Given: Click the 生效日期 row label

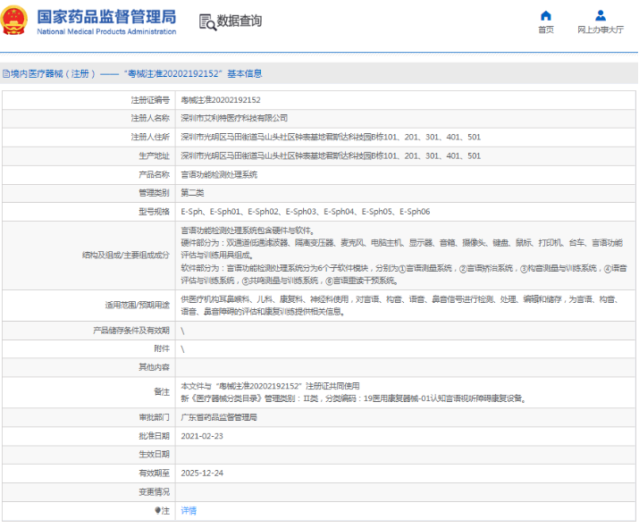Looking at the screenshot, I should click(x=154, y=454).
